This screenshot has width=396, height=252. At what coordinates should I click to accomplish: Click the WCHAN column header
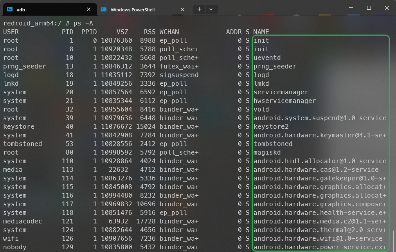(x=169, y=32)
